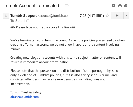Screen dimensions: 133x107
Task: Click the Tumblr Trust & Safety signature
Action: pyautogui.click(x=26, y=92)
